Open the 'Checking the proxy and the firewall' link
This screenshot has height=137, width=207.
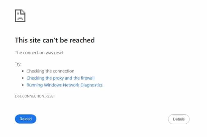click(60, 78)
